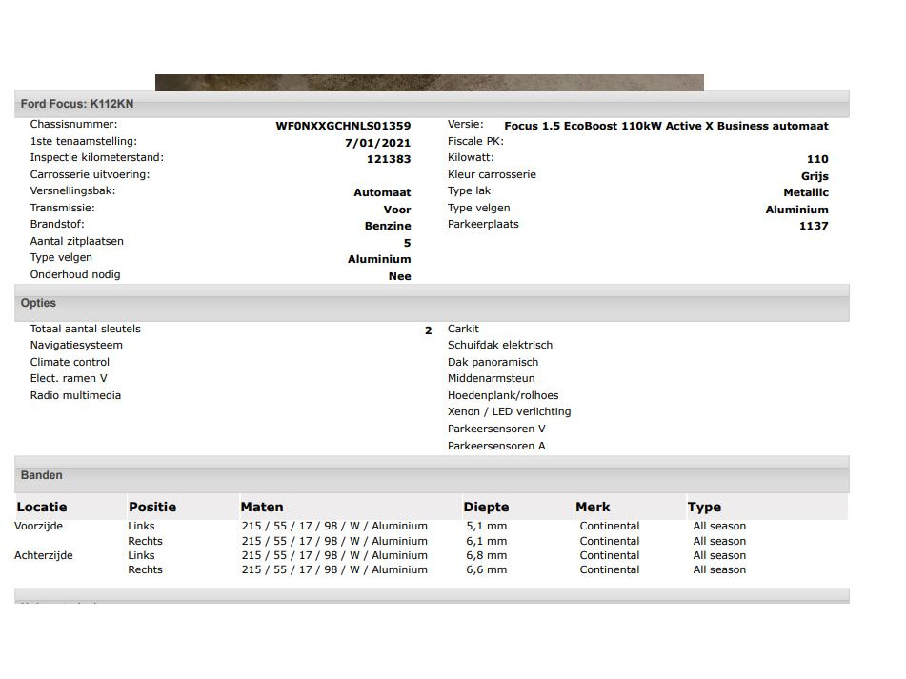Click the tread depth 5,1 mm
906x679 pixels.
pyautogui.click(x=486, y=526)
